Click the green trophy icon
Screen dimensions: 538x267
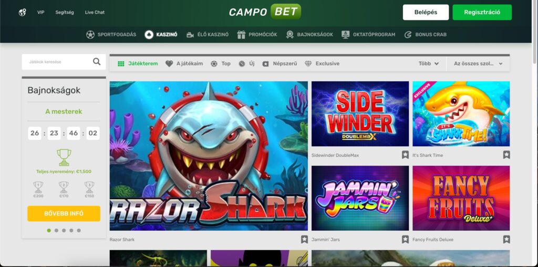64,157
